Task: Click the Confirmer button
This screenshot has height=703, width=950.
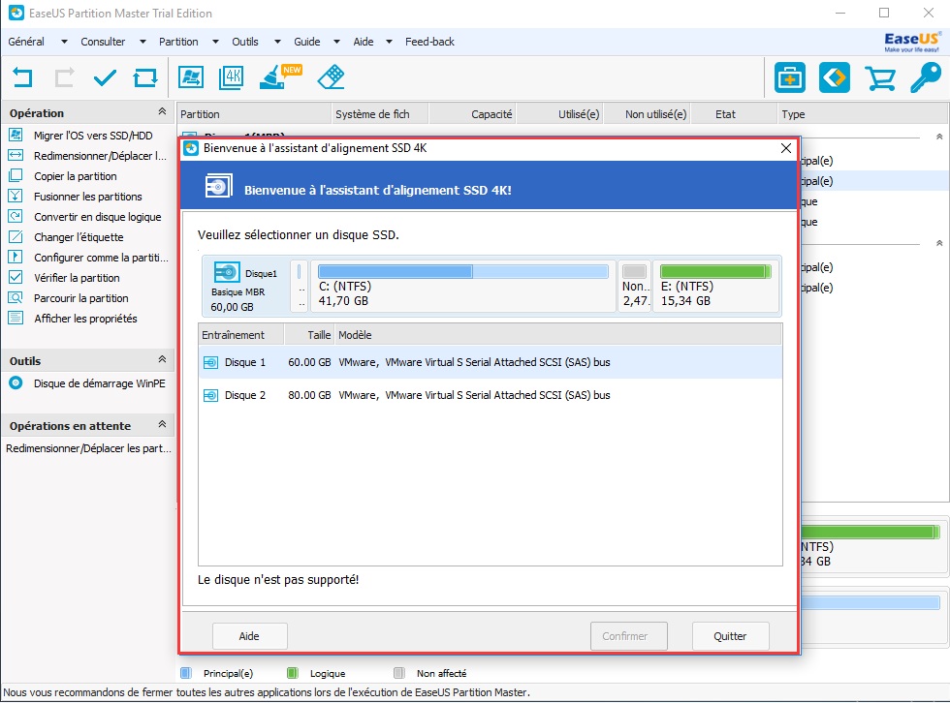Action: (629, 636)
